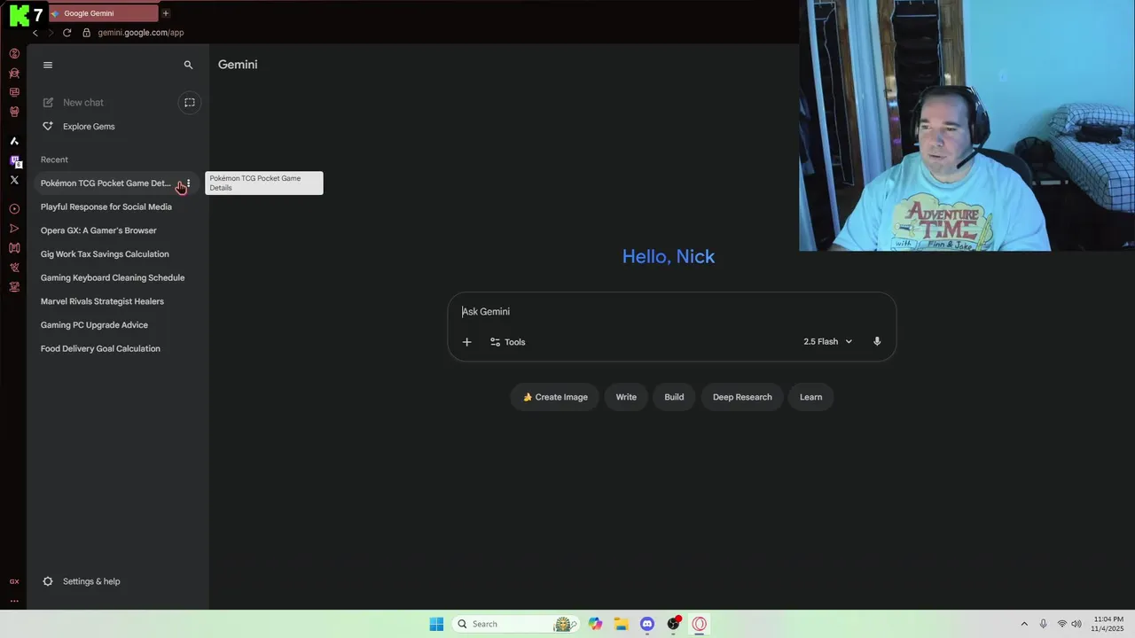Click the send-arrow icon in Opera sidebar
This screenshot has height=638, width=1135.
click(x=14, y=229)
